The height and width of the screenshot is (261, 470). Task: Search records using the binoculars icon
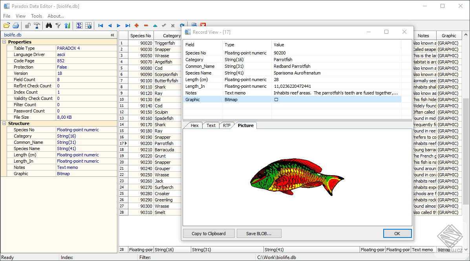49,25
